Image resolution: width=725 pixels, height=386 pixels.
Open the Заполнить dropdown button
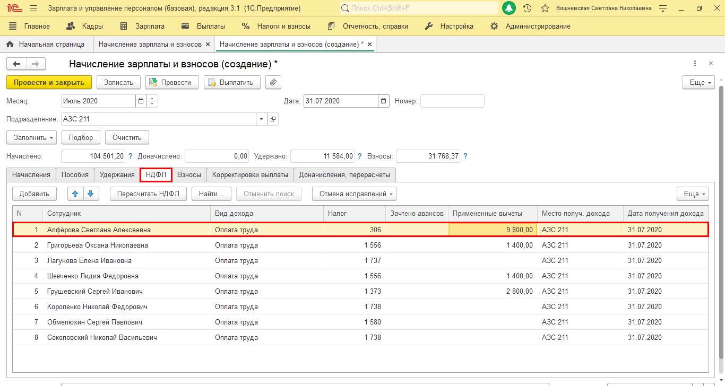click(x=31, y=137)
